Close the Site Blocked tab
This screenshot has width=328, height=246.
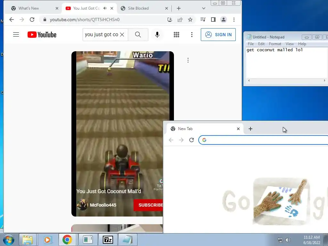[x=167, y=8]
